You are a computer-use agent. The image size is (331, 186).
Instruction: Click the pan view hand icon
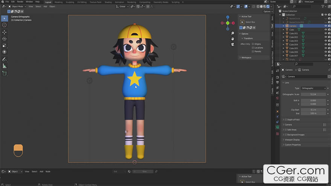(x=232, y=38)
